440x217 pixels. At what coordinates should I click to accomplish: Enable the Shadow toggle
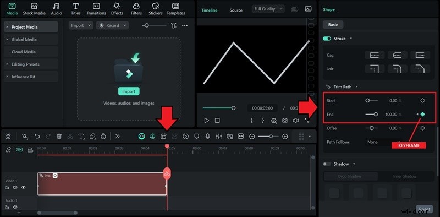(x=327, y=164)
